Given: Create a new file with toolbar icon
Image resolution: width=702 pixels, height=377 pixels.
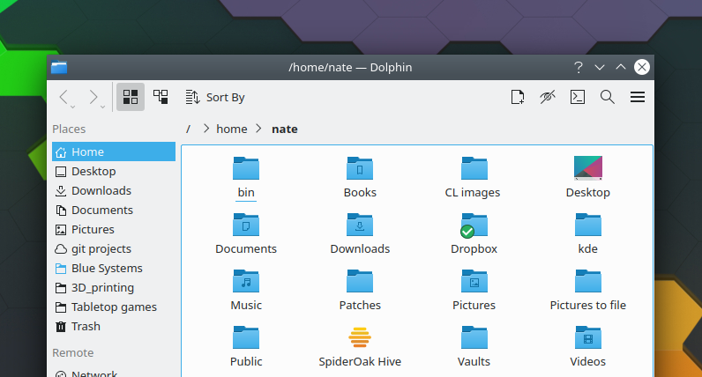Looking at the screenshot, I should pos(518,97).
